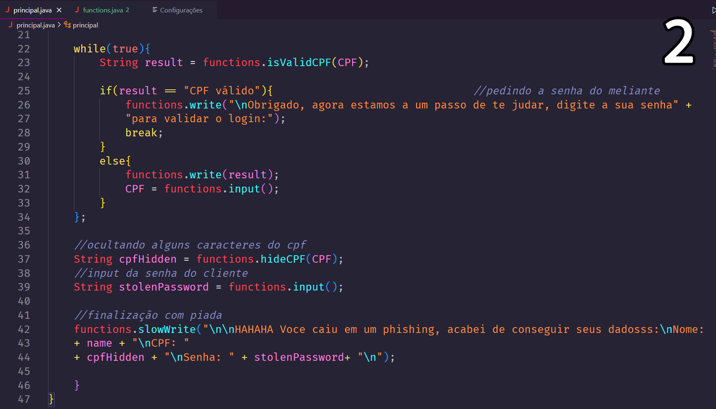Click settings icon on Configurações tab
Screen dimensions: 716x409
[x=155, y=10]
